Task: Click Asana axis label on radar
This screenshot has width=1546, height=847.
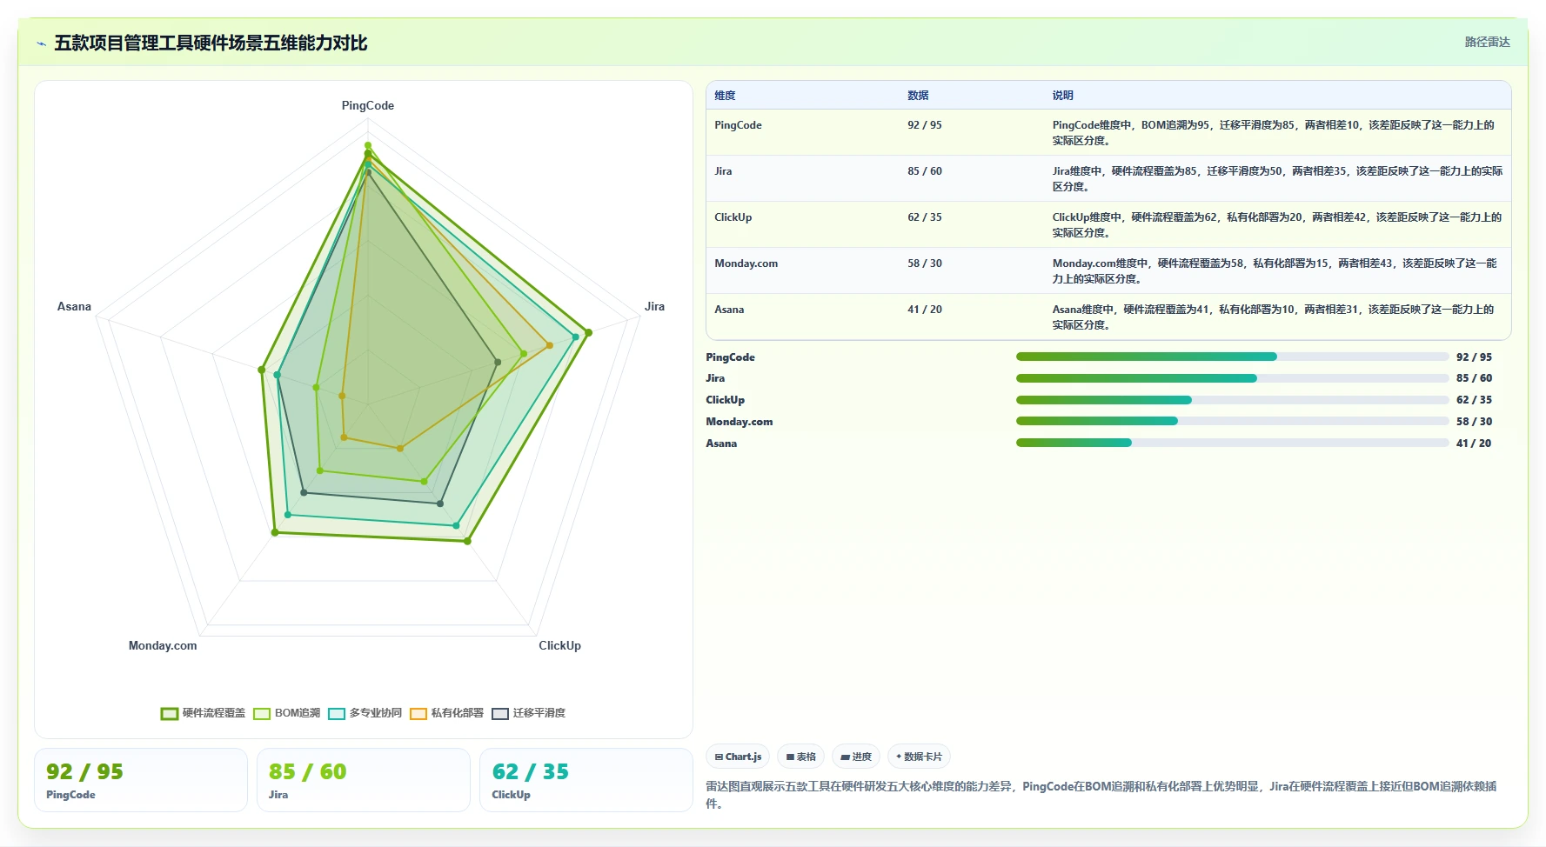Action: click(x=74, y=307)
